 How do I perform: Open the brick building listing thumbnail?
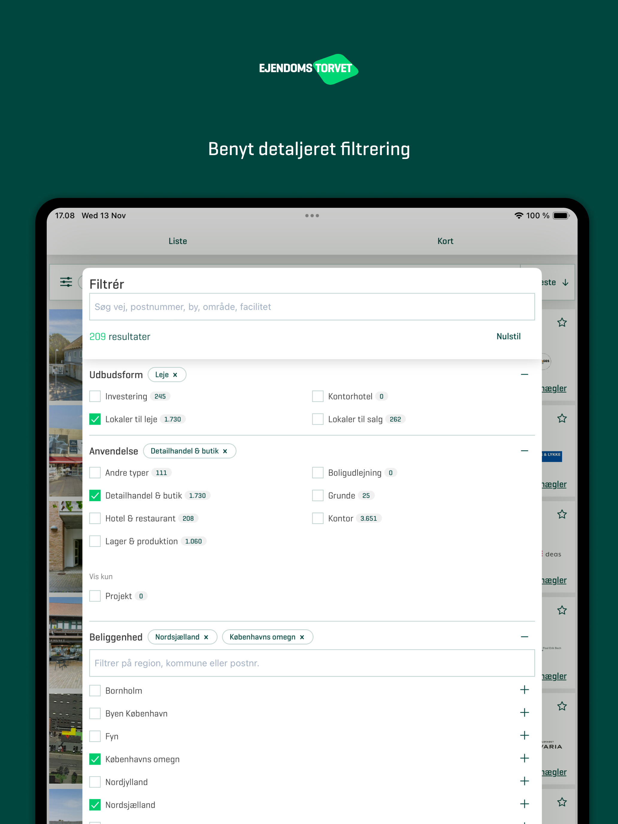pyautogui.click(x=66, y=547)
